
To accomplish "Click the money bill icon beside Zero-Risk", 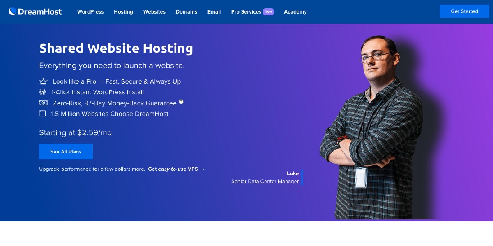I will (x=43, y=103).
